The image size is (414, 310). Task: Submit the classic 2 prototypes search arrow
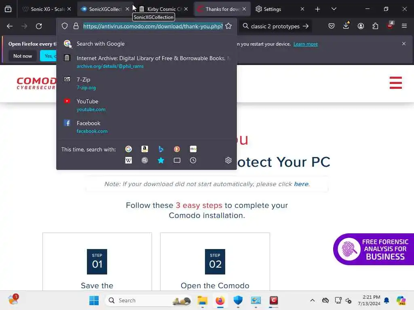click(306, 26)
